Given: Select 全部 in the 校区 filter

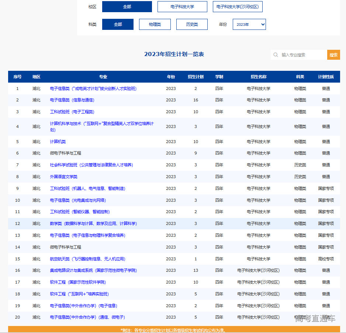Looking at the screenshot, I should click(127, 7).
